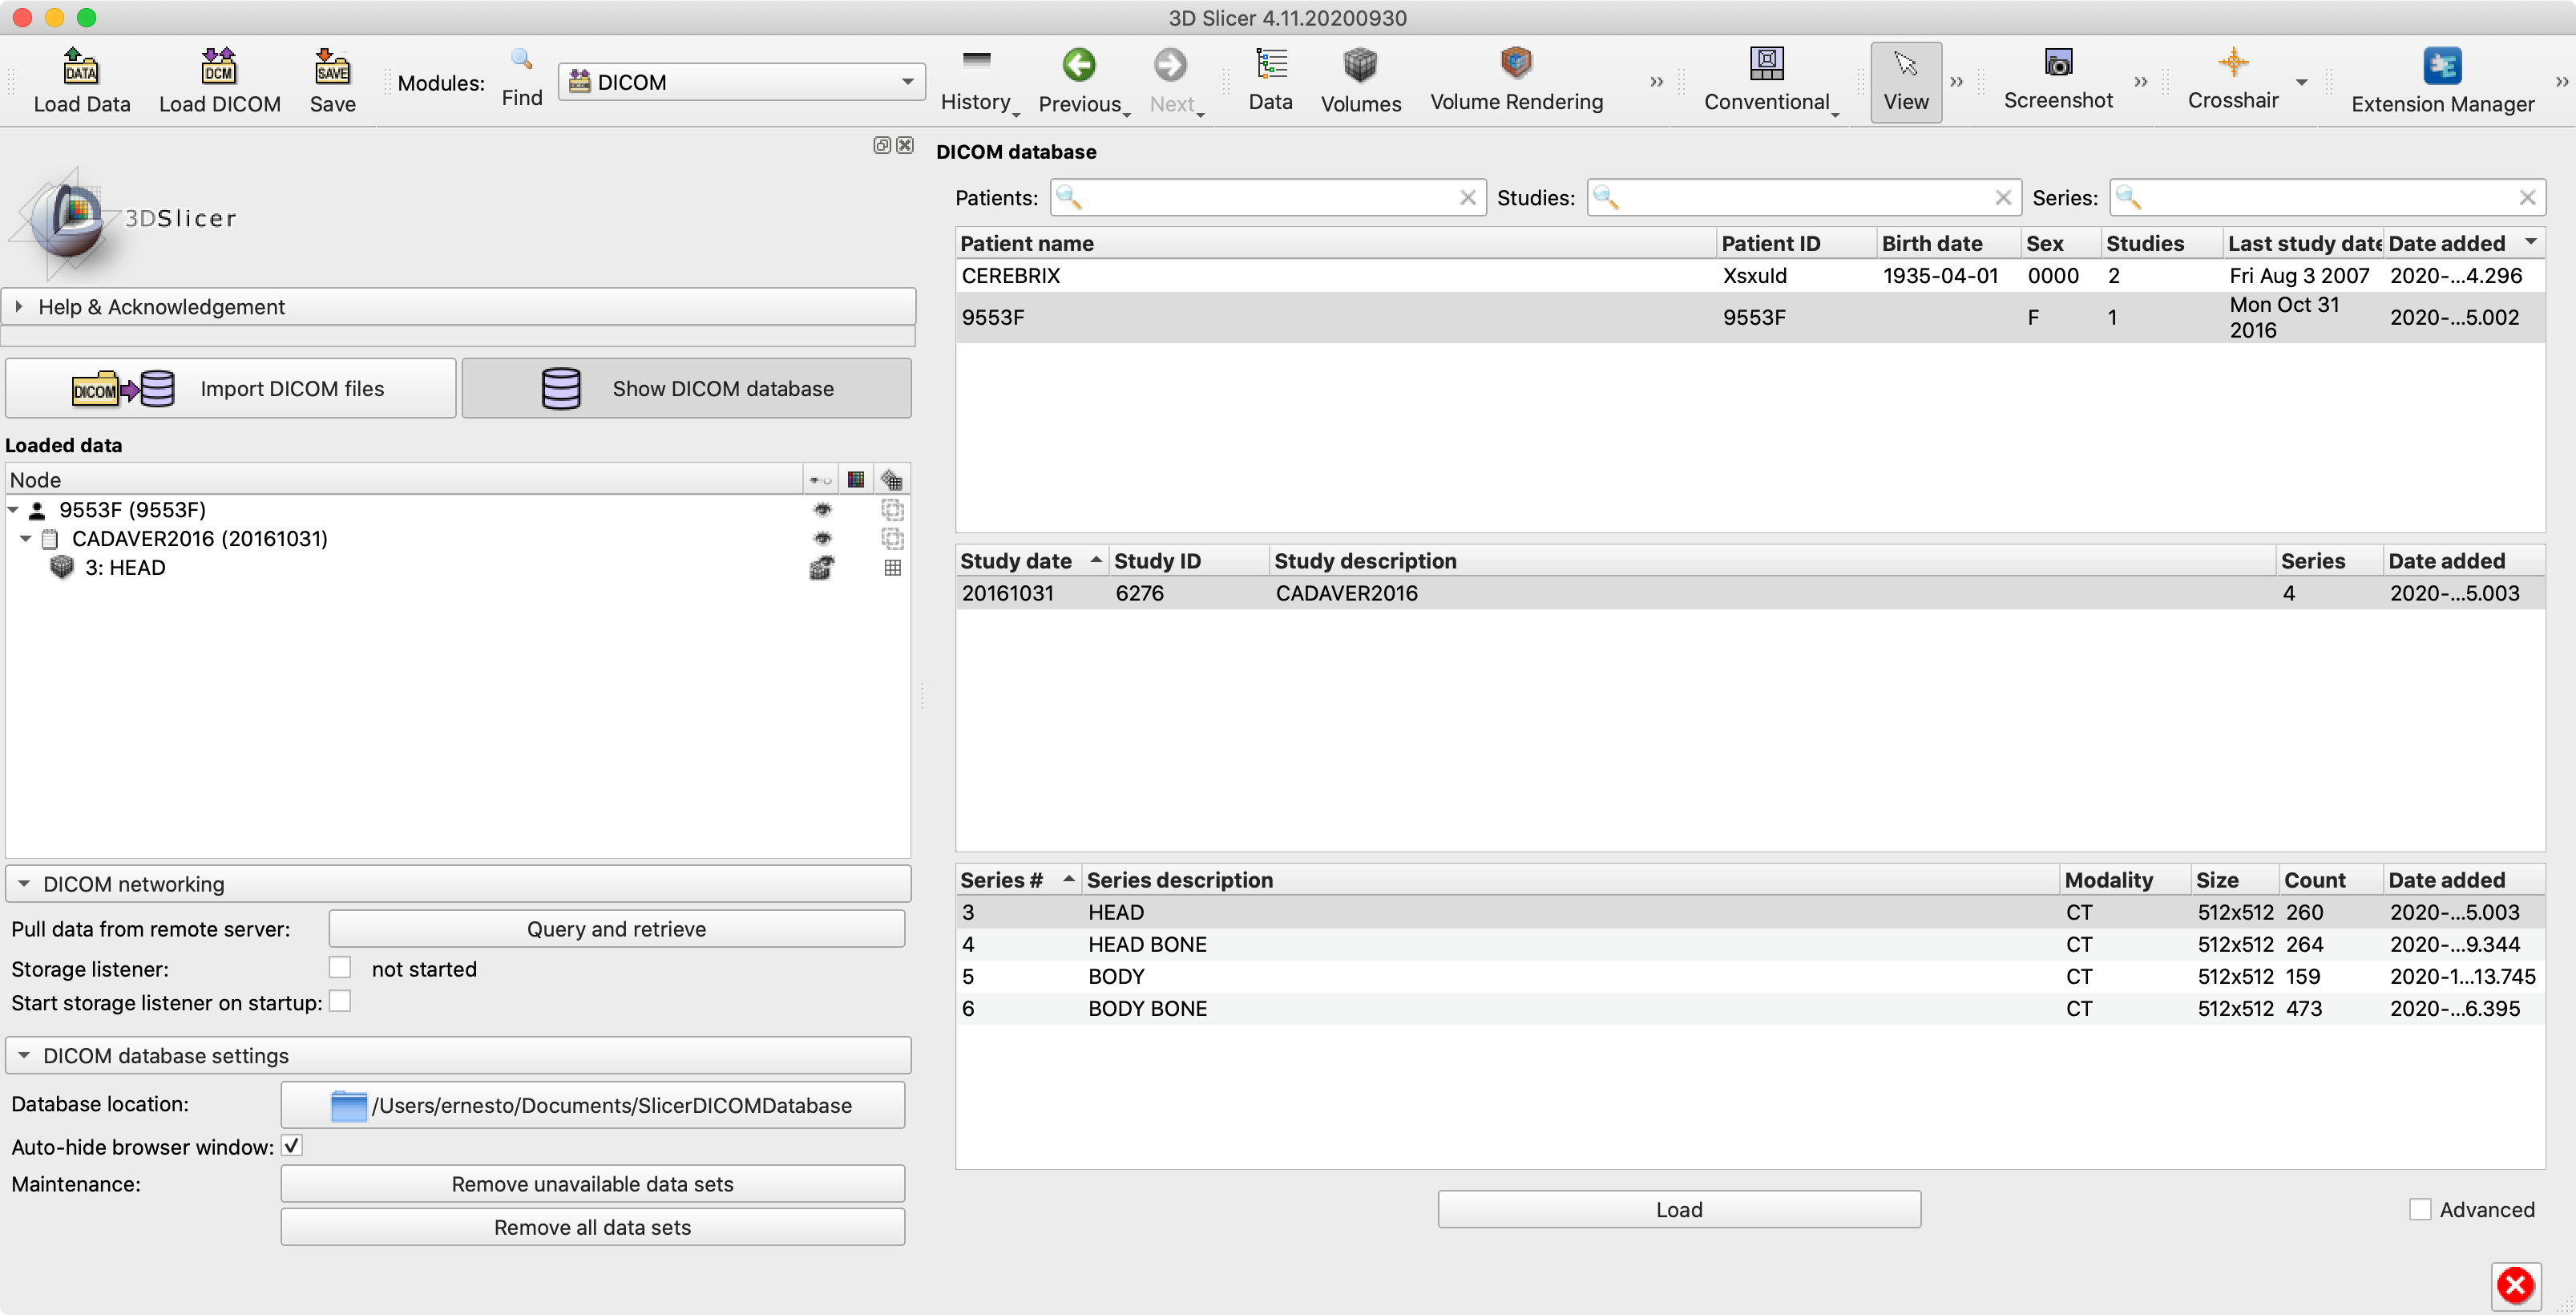Screen dimensions: 2576x1315
Task: Collapse the 9553F patient tree node
Action: pos(13,509)
